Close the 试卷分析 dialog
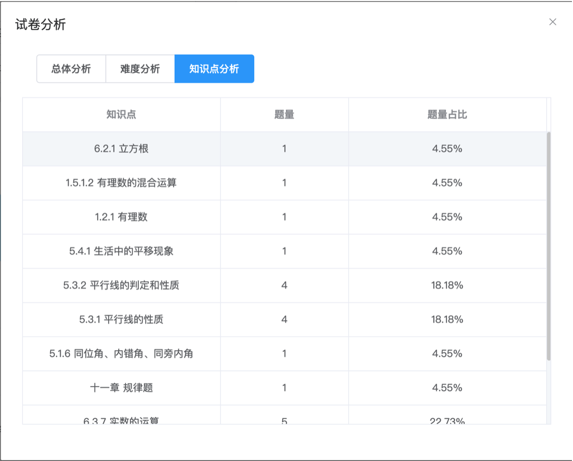Screen dimensions: 573x461 pos(552,22)
